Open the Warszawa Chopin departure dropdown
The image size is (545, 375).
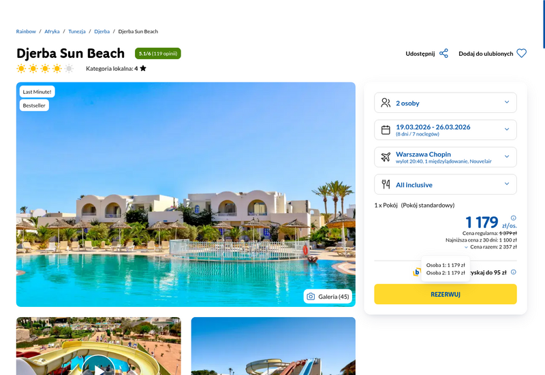coord(446,157)
